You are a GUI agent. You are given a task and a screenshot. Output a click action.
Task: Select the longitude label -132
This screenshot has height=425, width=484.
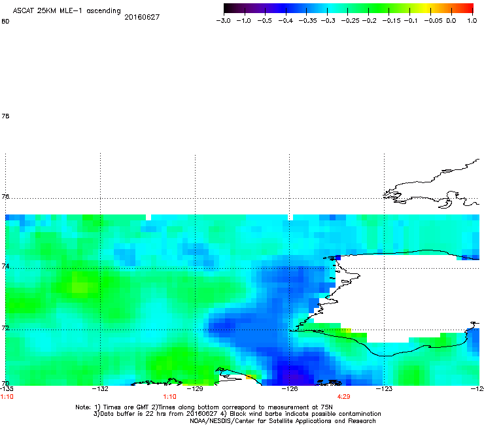pyautogui.click(x=100, y=389)
